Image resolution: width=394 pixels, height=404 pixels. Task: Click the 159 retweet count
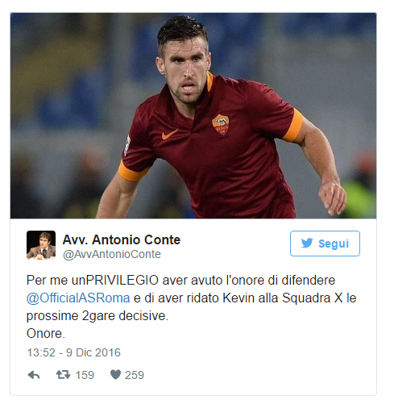pyautogui.click(x=85, y=375)
